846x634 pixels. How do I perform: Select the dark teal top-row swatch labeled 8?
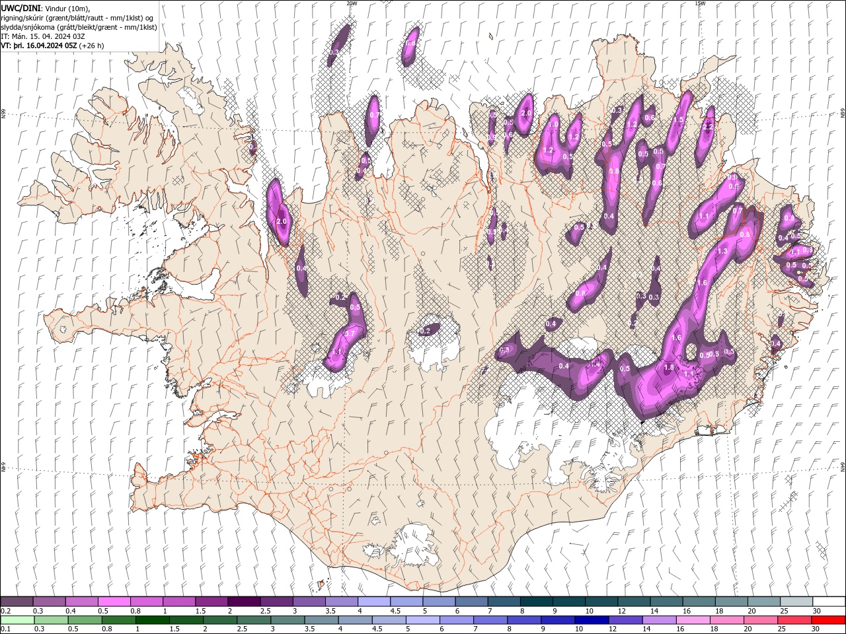tap(536, 602)
